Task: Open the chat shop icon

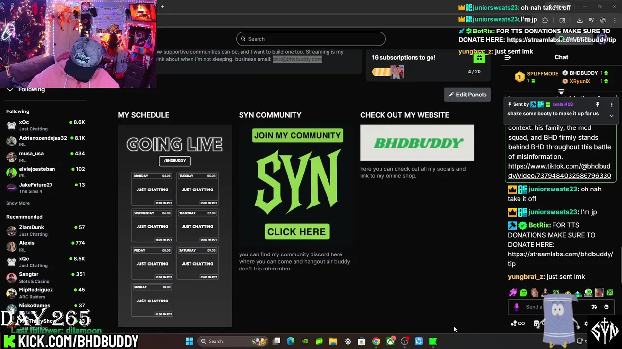Action: [536, 324]
